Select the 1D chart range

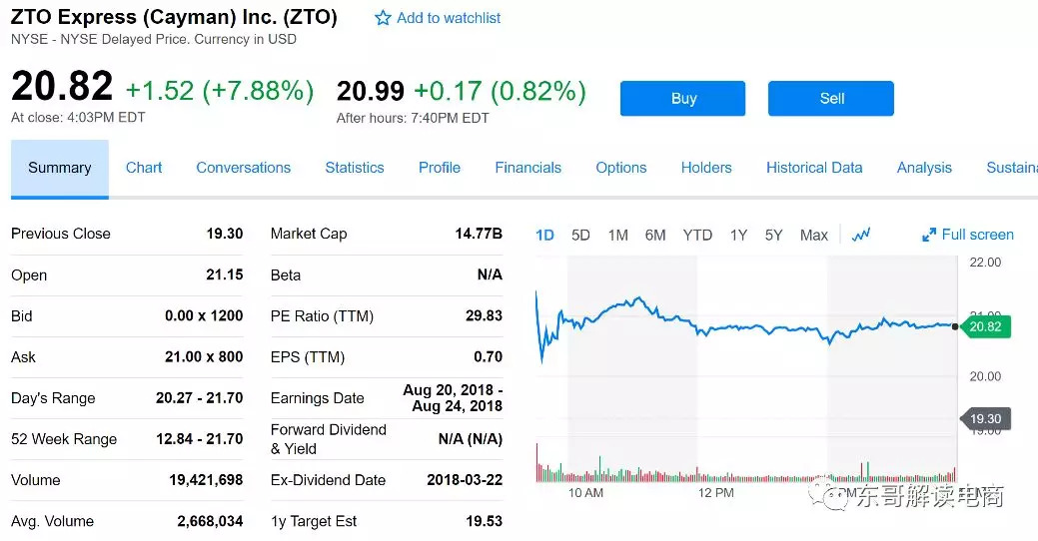click(x=544, y=236)
